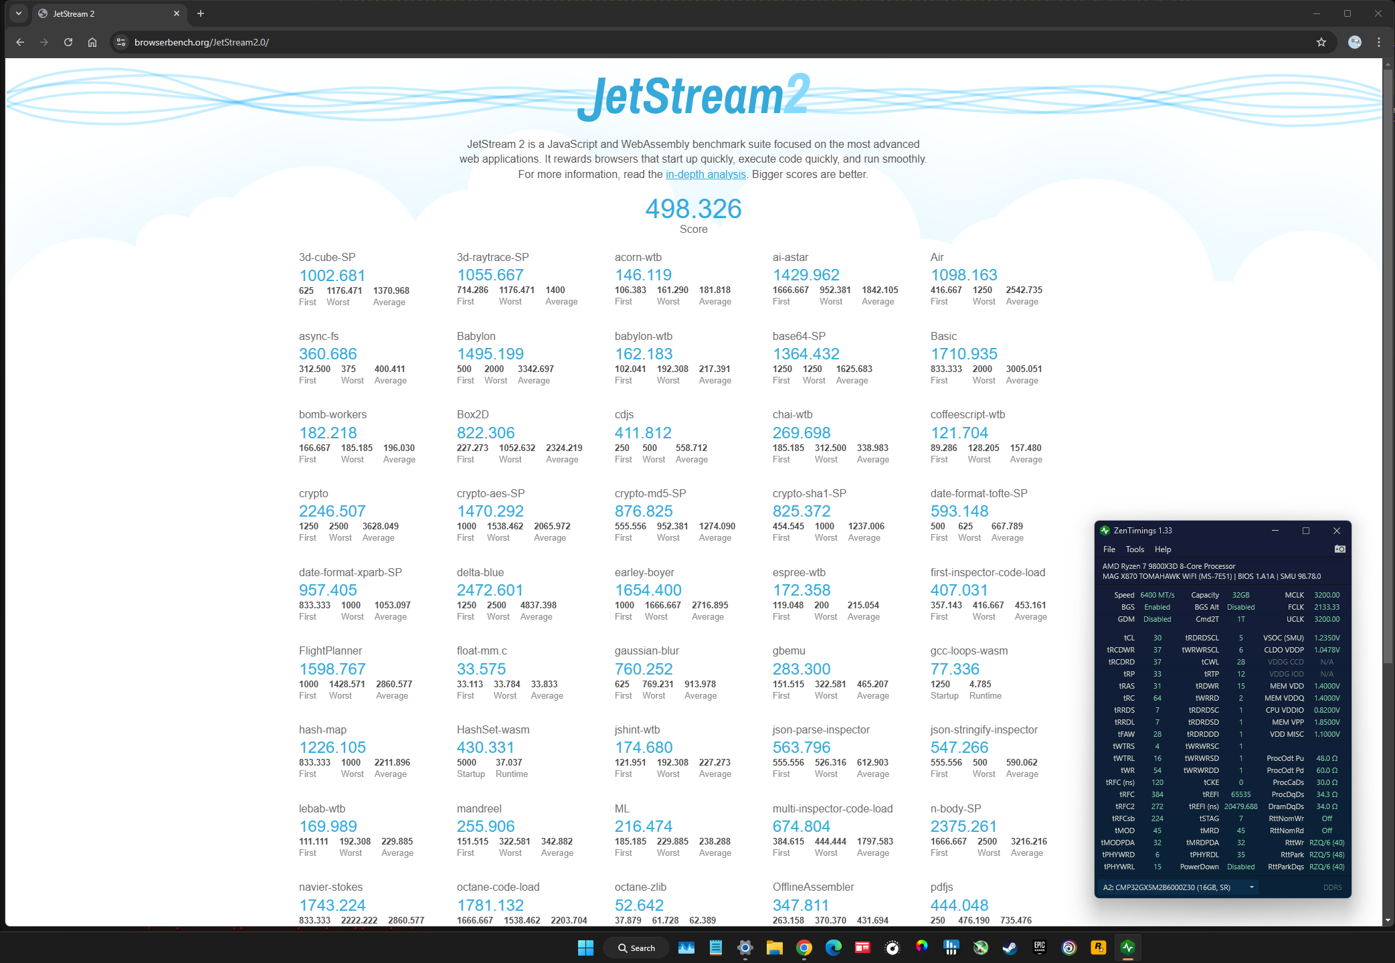This screenshot has width=1395, height=963.
Task: Select the gcc-loops-wasm score 77.336
Action: (x=955, y=669)
